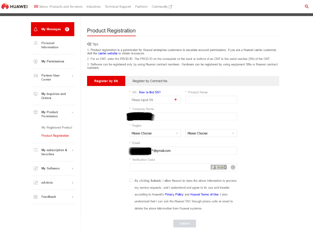Switch to Register by Contract No. tab
Image resolution: width=313 pixels, height=232 pixels.
tap(150, 81)
